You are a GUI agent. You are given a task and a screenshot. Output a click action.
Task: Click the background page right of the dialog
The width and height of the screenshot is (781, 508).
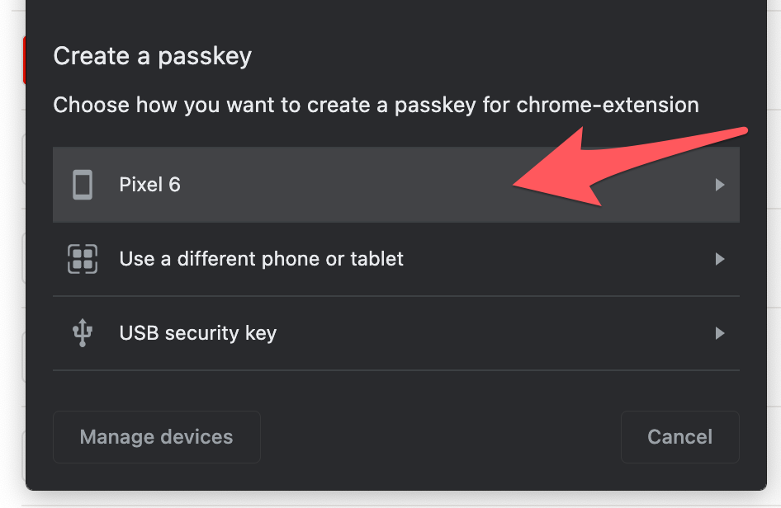(x=774, y=247)
